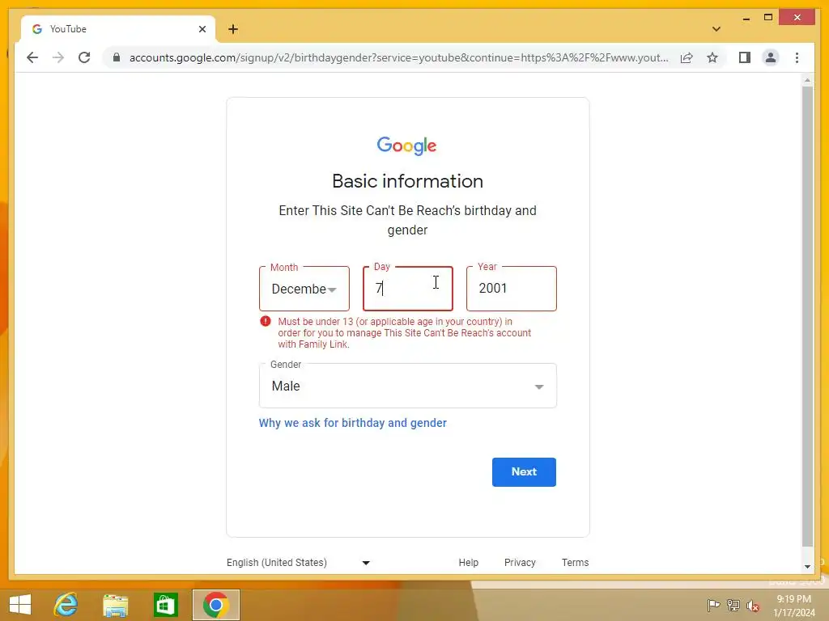Screen dimensions: 829x621
Task: Share this page via share icon
Action: click(x=687, y=57)
